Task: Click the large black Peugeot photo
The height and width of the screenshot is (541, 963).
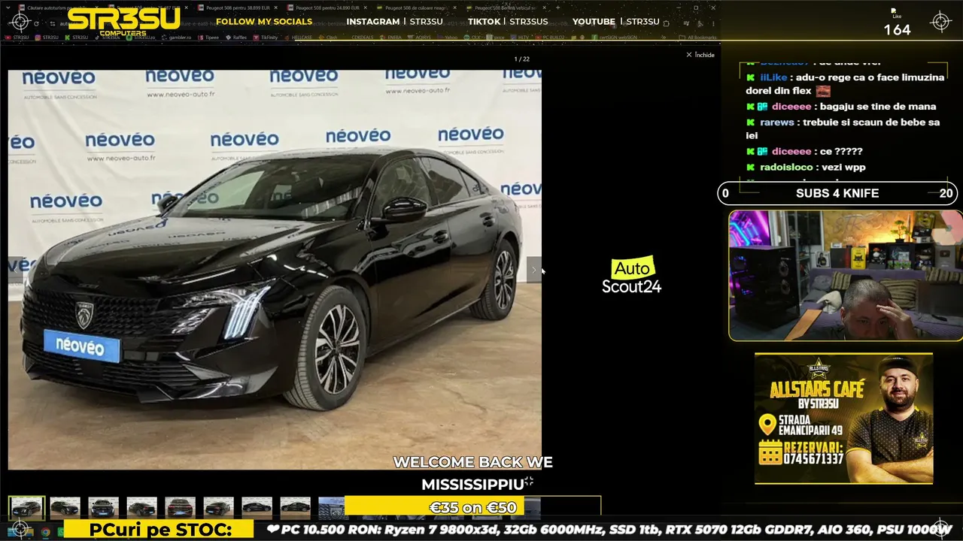Action: [x=275, y=270]
